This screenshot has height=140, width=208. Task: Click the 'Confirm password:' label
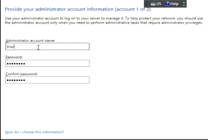coord(22,74)
